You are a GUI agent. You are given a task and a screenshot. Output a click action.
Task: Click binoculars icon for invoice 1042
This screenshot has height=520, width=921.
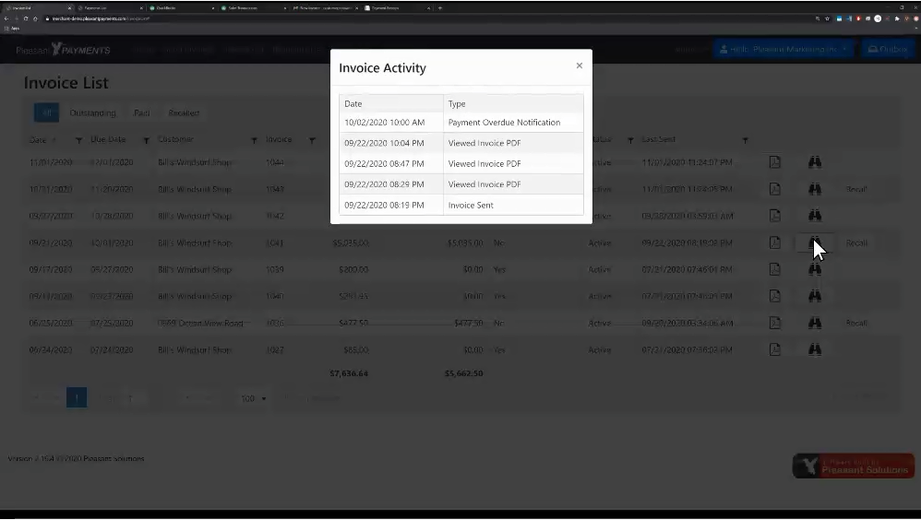point(815,216)
